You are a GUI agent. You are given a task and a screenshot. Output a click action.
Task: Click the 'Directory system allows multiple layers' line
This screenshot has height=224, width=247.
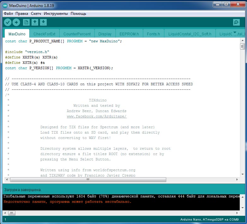point(105,148)
